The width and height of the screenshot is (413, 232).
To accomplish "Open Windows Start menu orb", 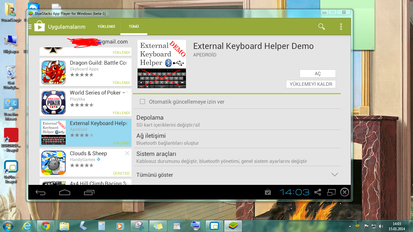I will click(x=8, y=226).
